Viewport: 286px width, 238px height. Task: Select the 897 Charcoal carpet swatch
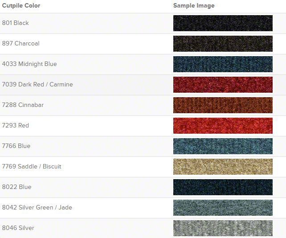click(x=223, y=44)
